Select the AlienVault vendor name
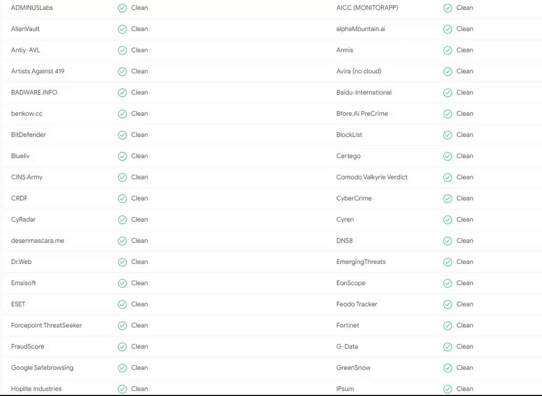542x396 pixels. pos(25,29)
